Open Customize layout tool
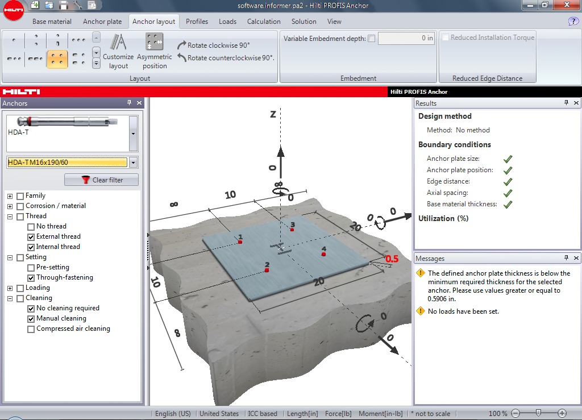Image resolution: width=582 pixels, height=420 pixels. [118, 52]
